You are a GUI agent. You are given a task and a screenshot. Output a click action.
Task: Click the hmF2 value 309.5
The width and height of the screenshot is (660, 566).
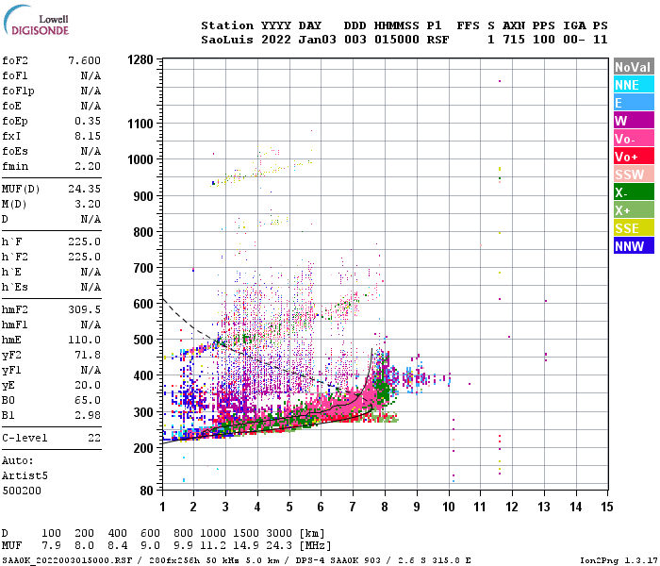[x=85, y=309]
